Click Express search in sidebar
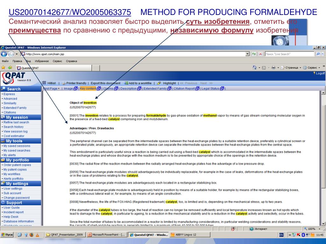Image resolution: width=326 pixels, height=244 pixels. 9,94
